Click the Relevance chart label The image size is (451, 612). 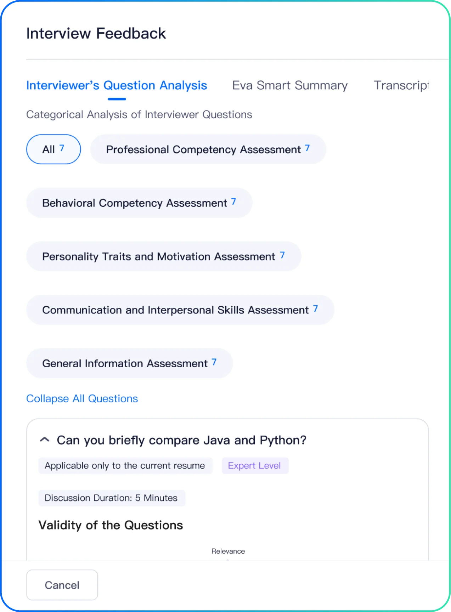click(x=228, y=551)
